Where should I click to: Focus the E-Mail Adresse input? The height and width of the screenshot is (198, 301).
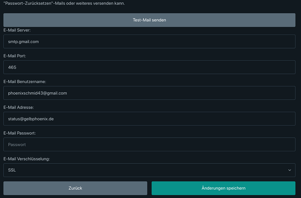point(149,119)
